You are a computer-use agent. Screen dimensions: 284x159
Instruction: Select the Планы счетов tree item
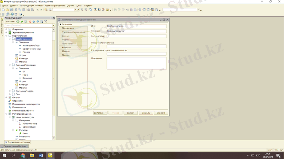(x=19, y=108)
